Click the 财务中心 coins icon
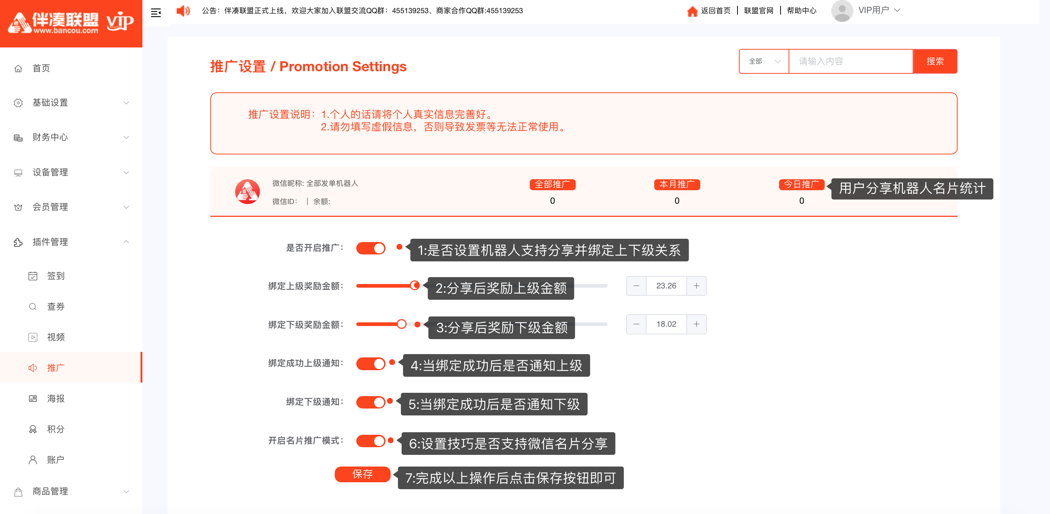The width and height of the screenshot is (1050, 514). pyautogui.click(x=18, y=138)
